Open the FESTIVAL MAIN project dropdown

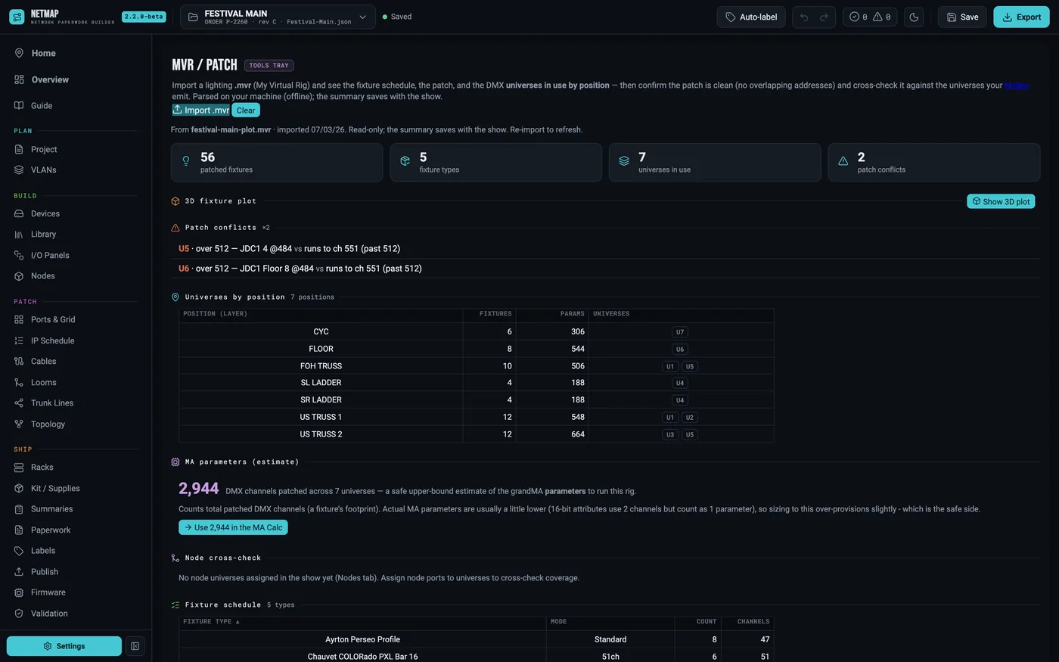[278, 17]
